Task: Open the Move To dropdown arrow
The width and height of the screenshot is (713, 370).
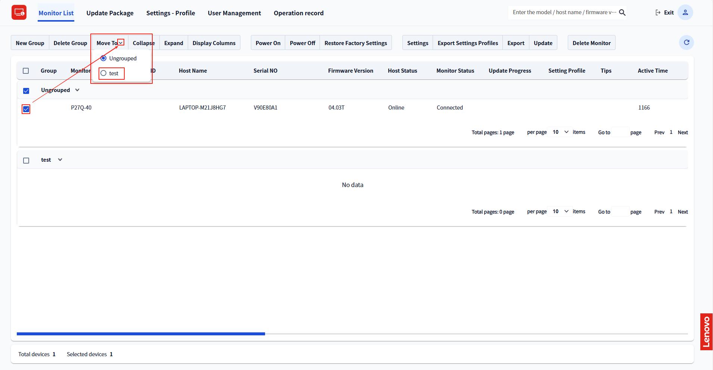Action: point(121,43)
